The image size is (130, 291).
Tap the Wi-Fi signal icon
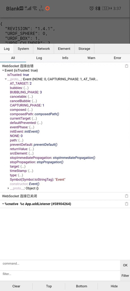coord(34,8)
